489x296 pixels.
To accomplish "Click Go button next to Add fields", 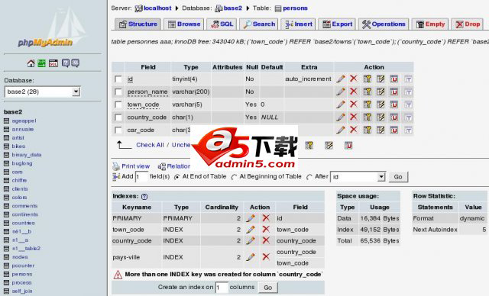I will 398,177.
